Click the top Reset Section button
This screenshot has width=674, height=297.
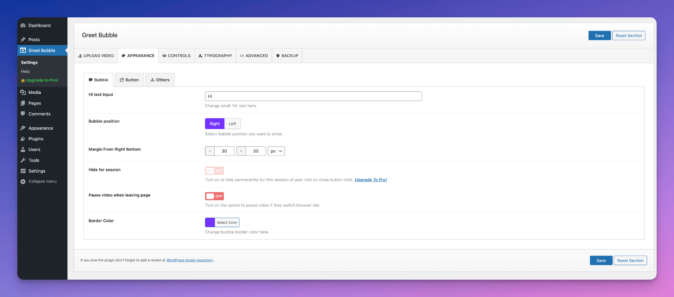[x=629, y=35]
